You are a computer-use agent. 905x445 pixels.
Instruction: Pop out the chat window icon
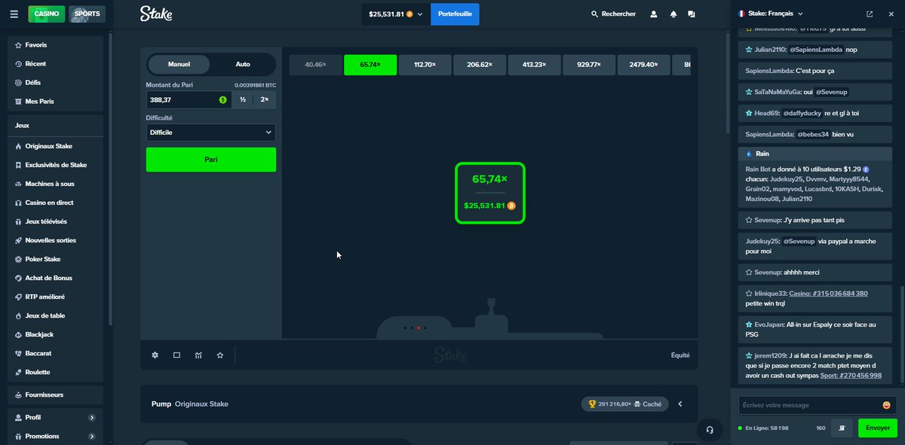pos(870,14)
